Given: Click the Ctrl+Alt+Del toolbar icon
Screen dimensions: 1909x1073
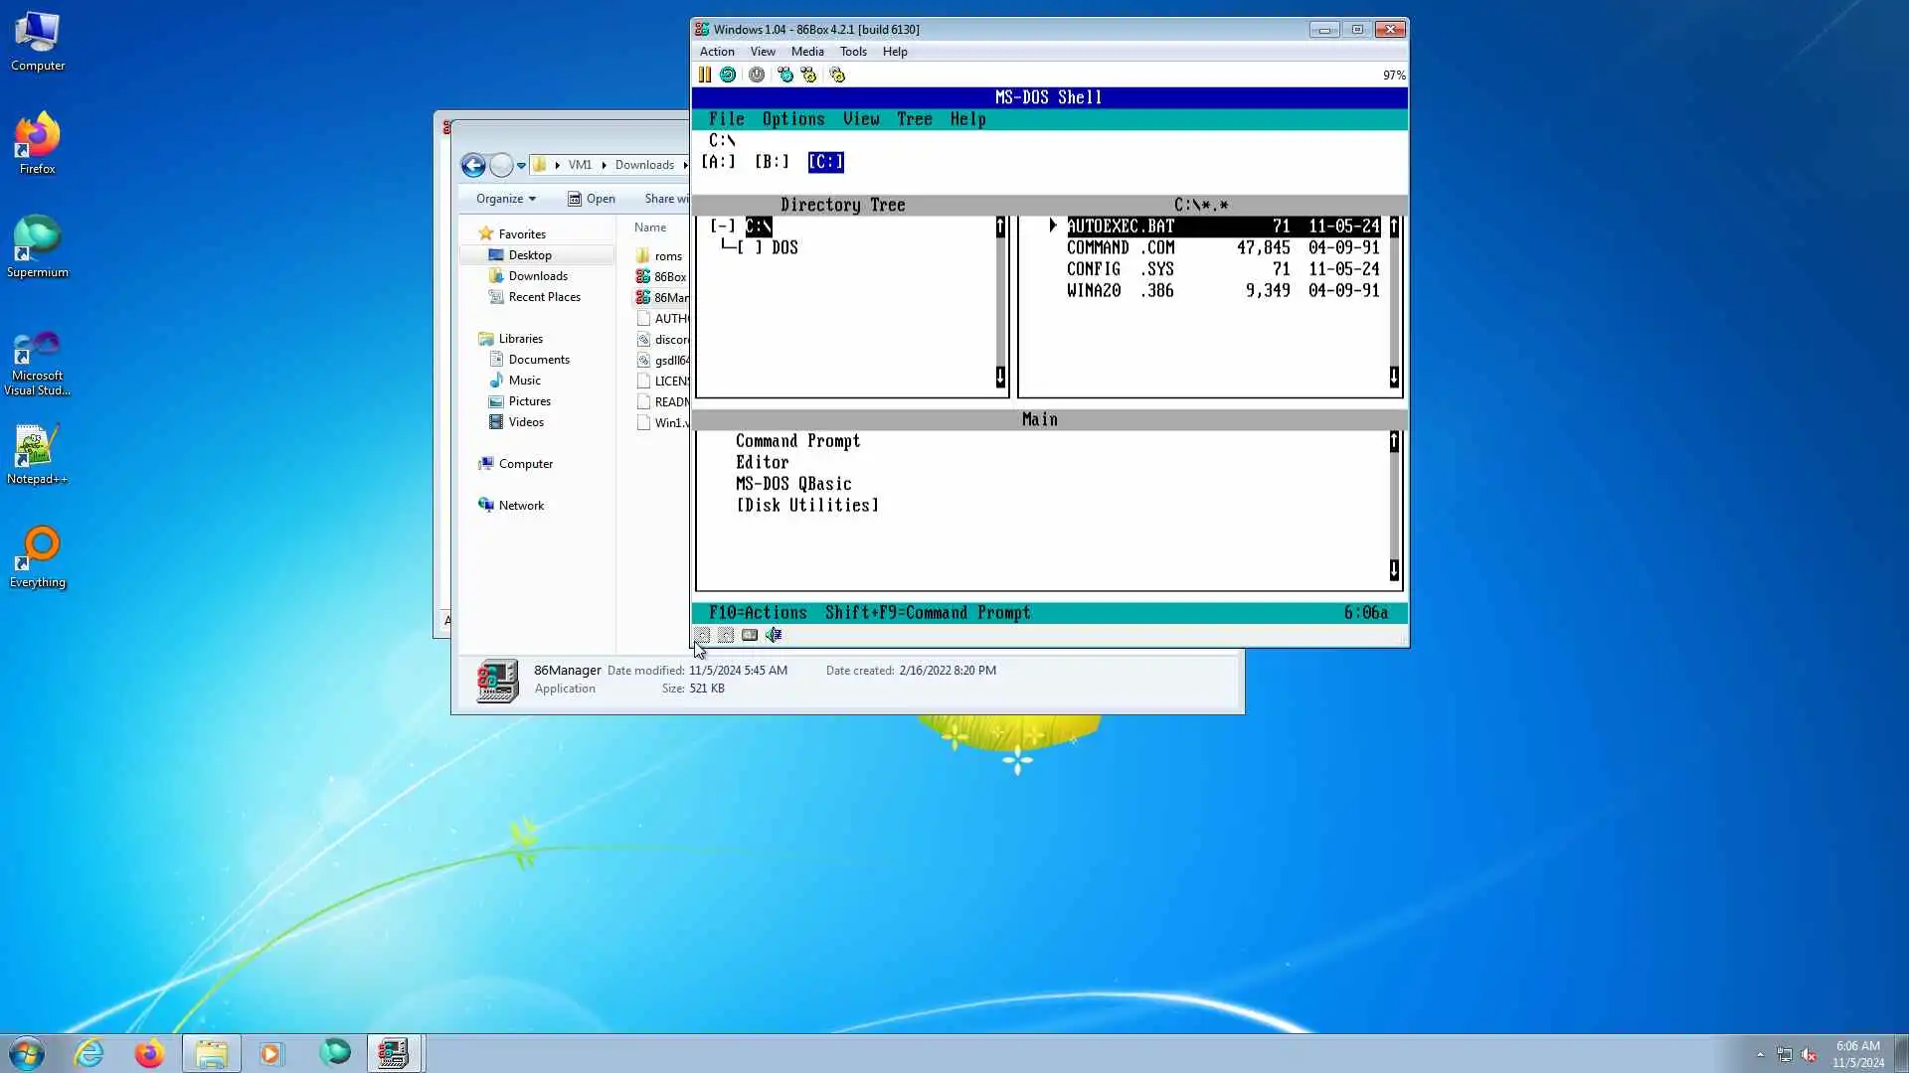Looking at the screenshot, I should pyautogui.click(x=785, y=75).
